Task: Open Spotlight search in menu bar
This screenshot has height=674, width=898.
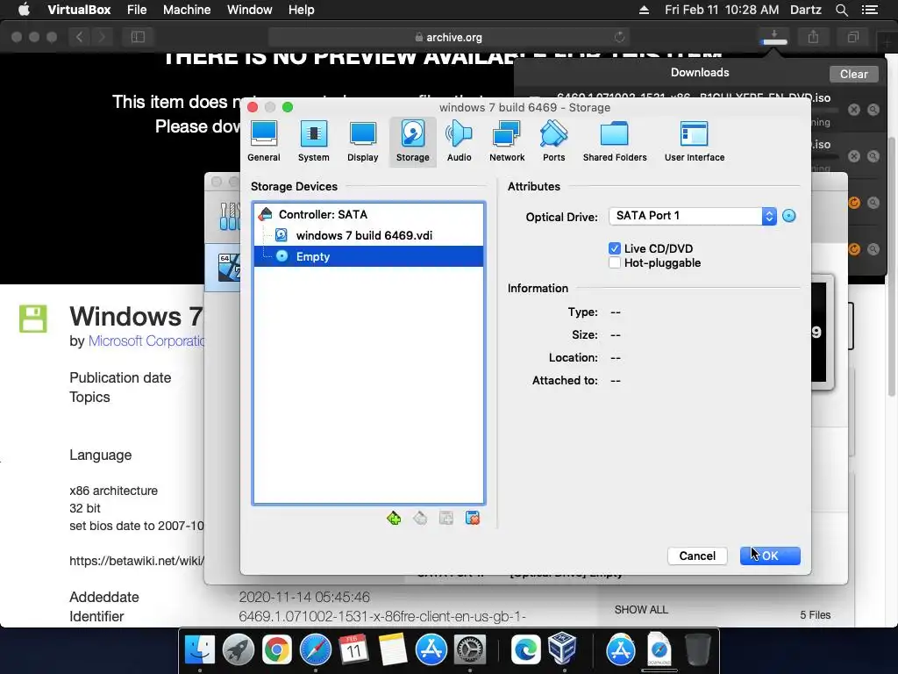Action: pyautogui.click(x=841, y=10)
